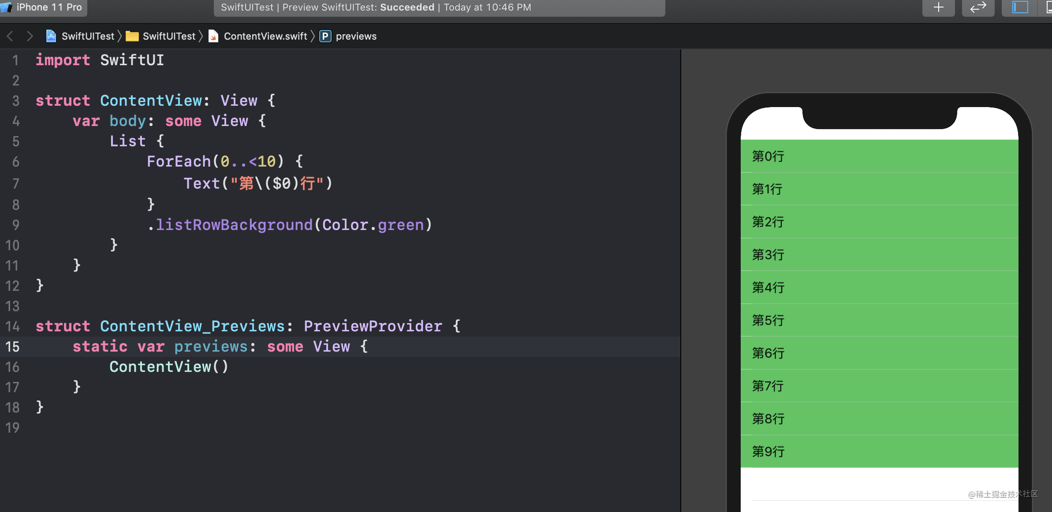The image size is (1052, 512).
Task: Select preview row 第2行
Action: (880, 222)
